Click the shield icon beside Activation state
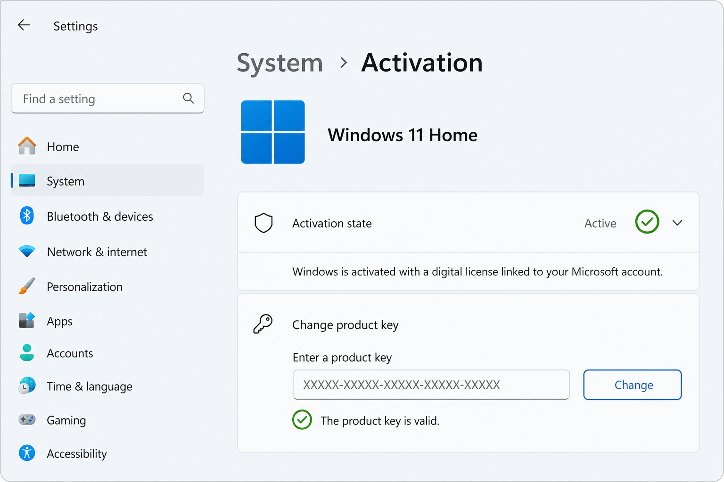The height and width of the screenshot is (482, 724). coord(263,223)
